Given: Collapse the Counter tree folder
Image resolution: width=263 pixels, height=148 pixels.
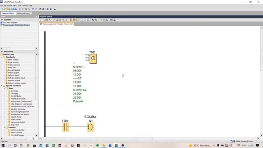Looking at the screenshot, I should point(4,127).
